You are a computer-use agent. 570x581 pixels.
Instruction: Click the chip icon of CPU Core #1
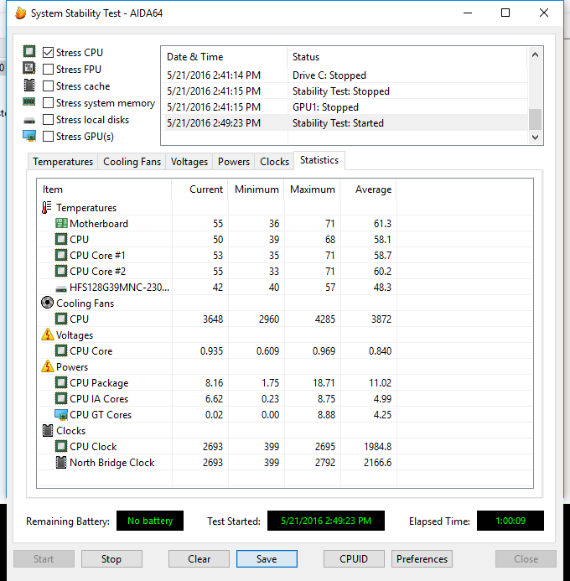point(61,256)
